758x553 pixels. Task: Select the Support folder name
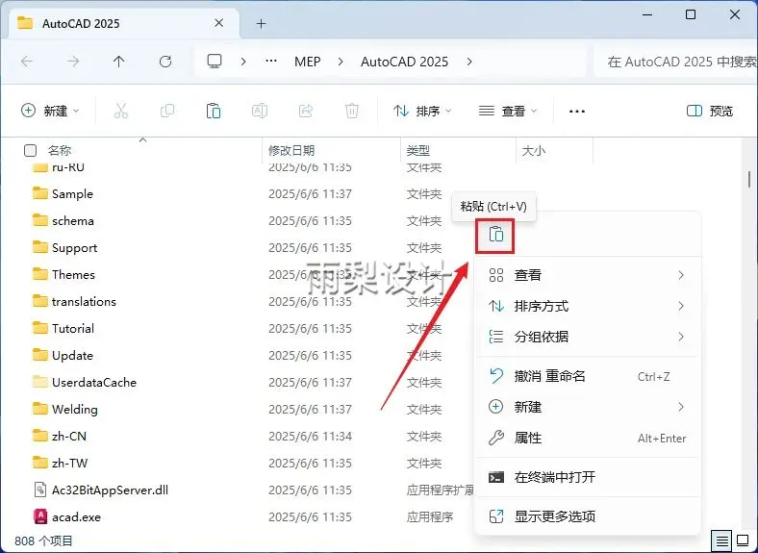pos(74,248)
